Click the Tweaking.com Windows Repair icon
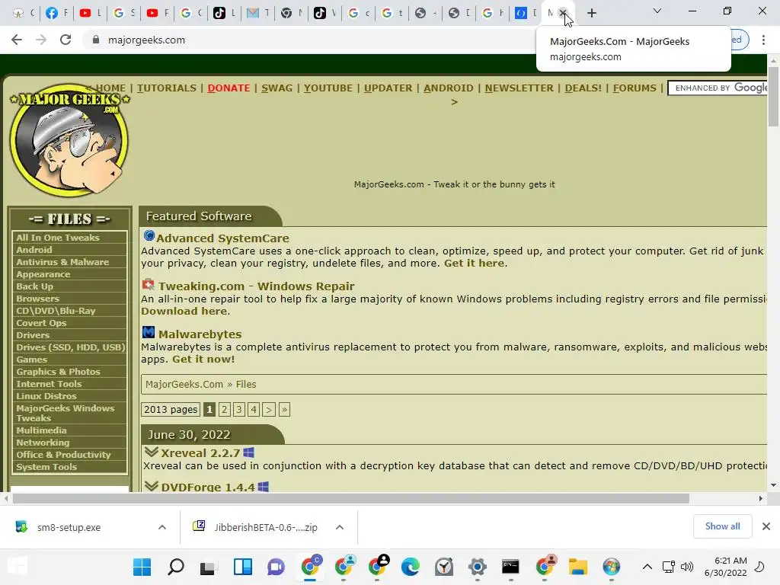Viewport: 780px width, 585px height. click(x=149, y=285)
